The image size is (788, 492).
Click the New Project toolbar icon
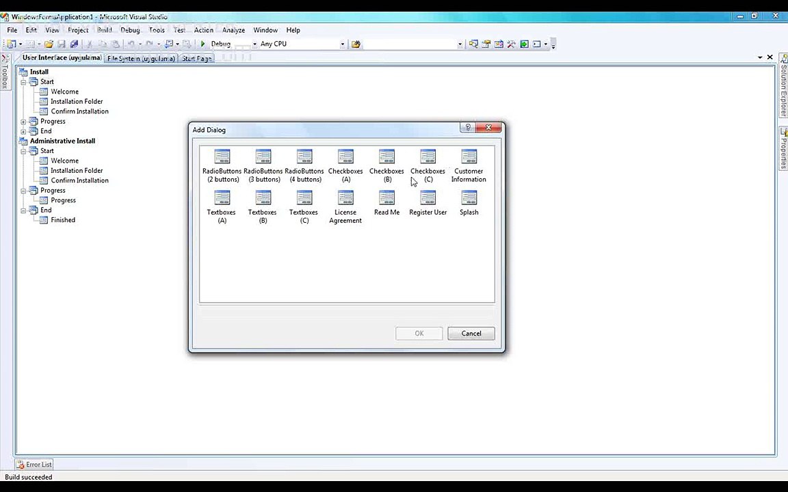click(11, 44)
